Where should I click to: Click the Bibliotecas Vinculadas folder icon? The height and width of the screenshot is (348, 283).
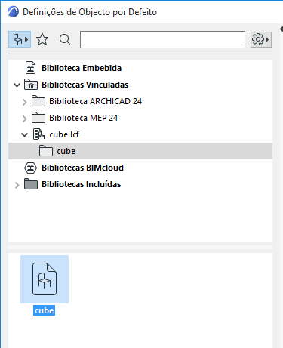pos(31,85)
